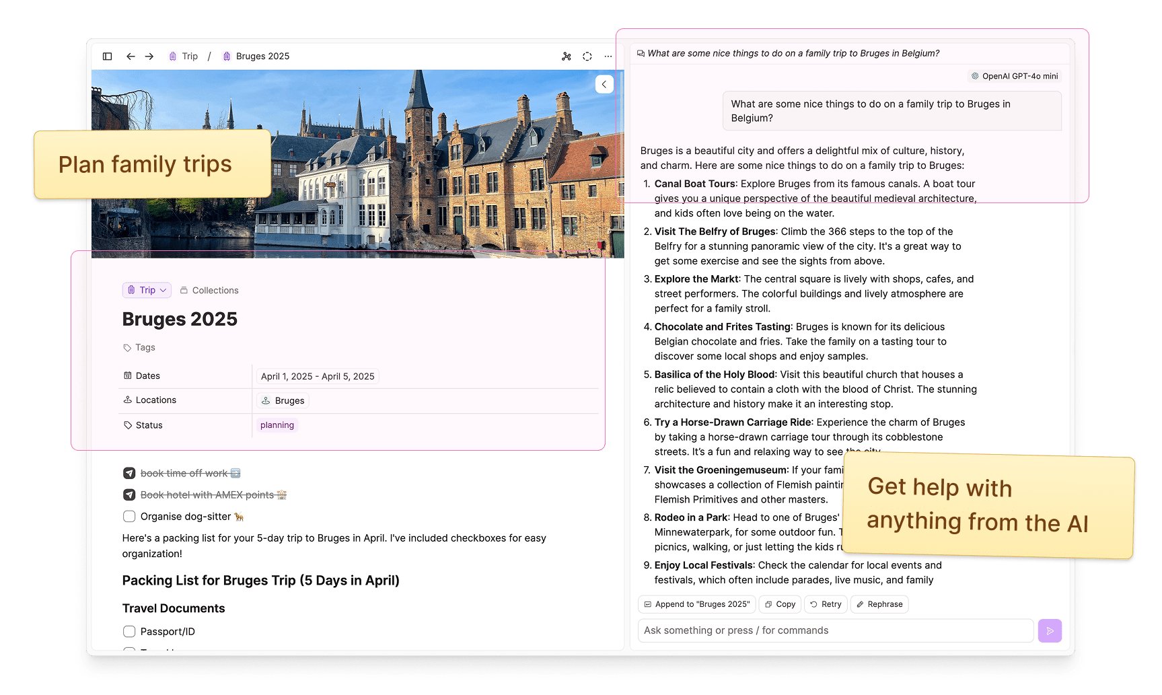
Task: Uncheck the Book hotel with AMEX points task
Action: pos(129,495)
